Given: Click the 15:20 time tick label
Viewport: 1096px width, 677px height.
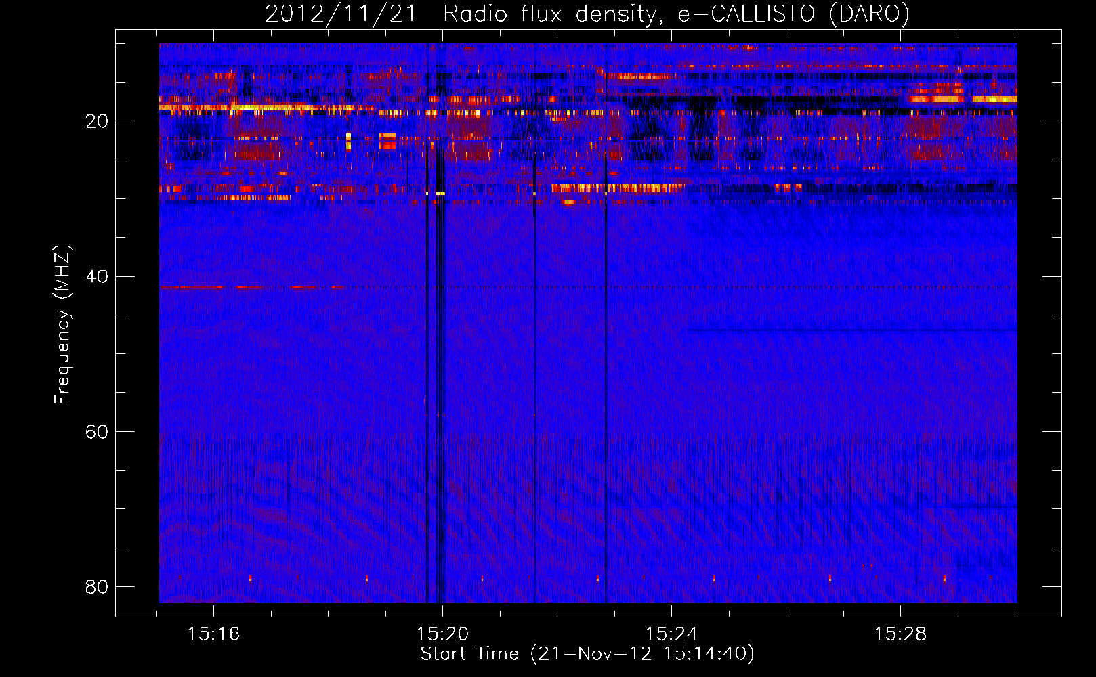Looking at the screenshot, I should (443, 634).
